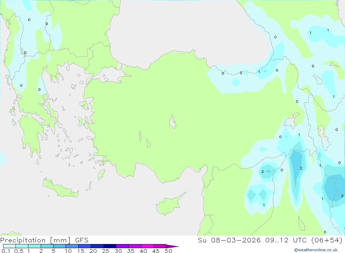
Task: Click the legend label '40'
Action: pos(144,251)
